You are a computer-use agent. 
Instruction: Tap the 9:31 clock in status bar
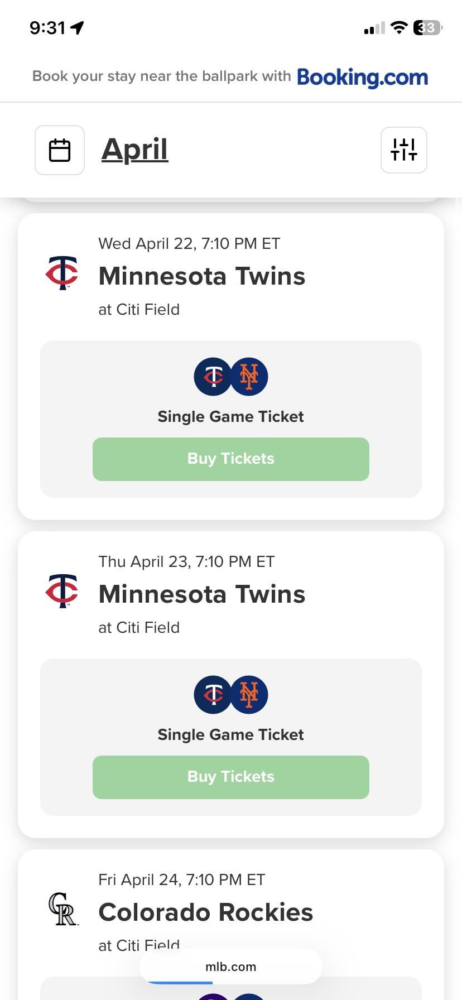pos(47,27)
